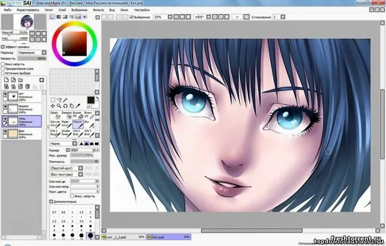Enable the brush Фикс. непр-ть checkbox

point(72,196)
